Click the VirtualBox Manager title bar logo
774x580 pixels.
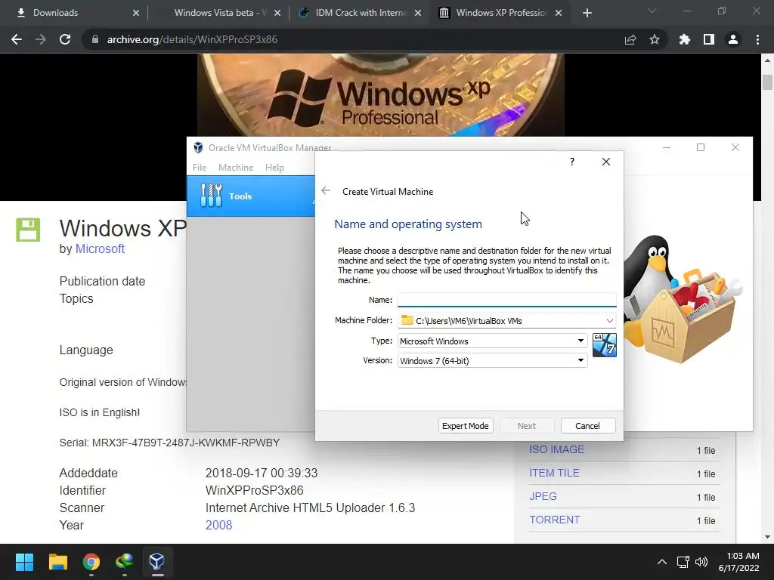(198, 147)
